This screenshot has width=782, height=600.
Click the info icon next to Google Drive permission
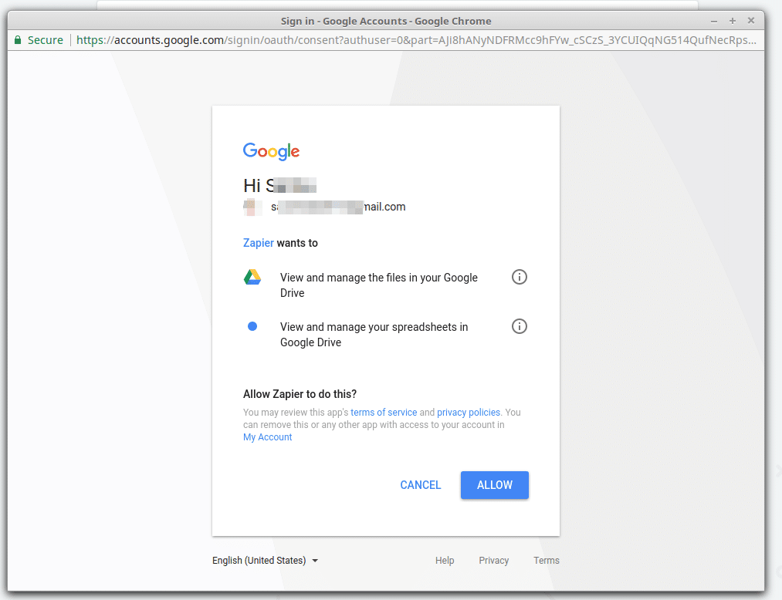pyautogui.click(x=519, y=276)
